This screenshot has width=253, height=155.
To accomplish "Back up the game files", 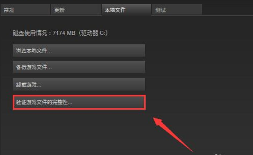I will click(79, 67).
